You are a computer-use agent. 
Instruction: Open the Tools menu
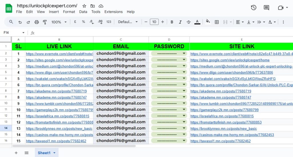click(x=96, y=12)
